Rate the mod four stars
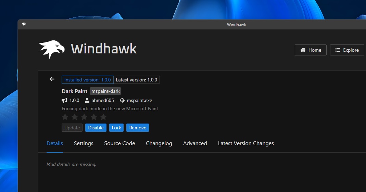Viewport: 366px width, 192px height. click(x=94, y=117)
